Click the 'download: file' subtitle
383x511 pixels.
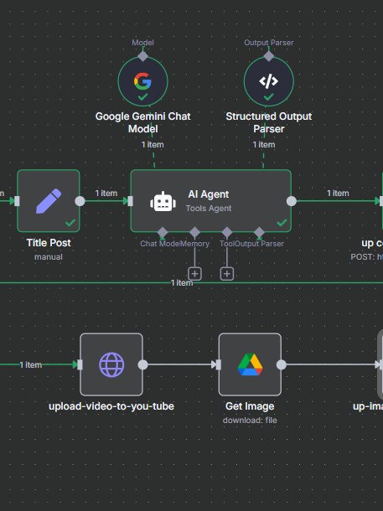[x=250, y=421]
